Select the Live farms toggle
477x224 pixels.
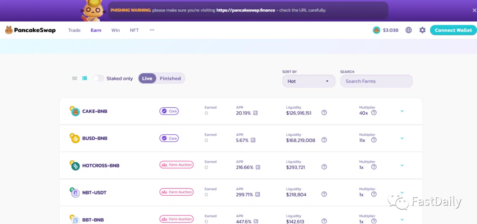pyautogui.click(x=147, y=78)
